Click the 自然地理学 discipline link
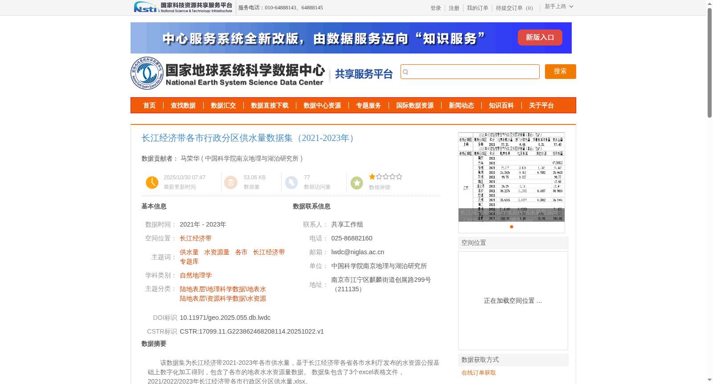Image resolution: width=713 pixels, height=384 pixels. point(196,275)
